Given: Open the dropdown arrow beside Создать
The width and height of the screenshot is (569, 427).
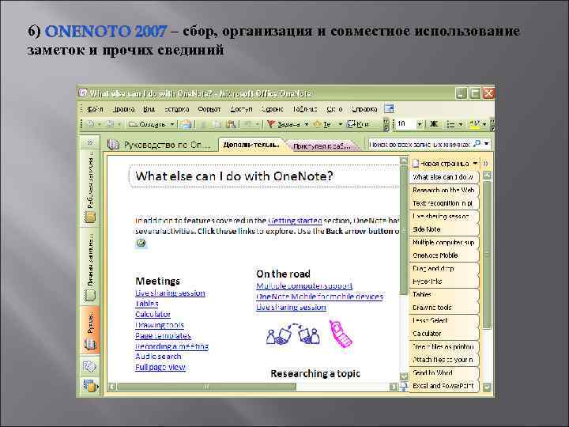Looking at the screenshot, I should click(x=172, y=124).
